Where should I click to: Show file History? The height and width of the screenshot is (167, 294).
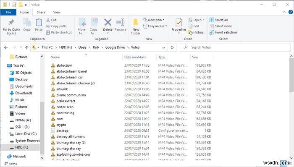196,32
